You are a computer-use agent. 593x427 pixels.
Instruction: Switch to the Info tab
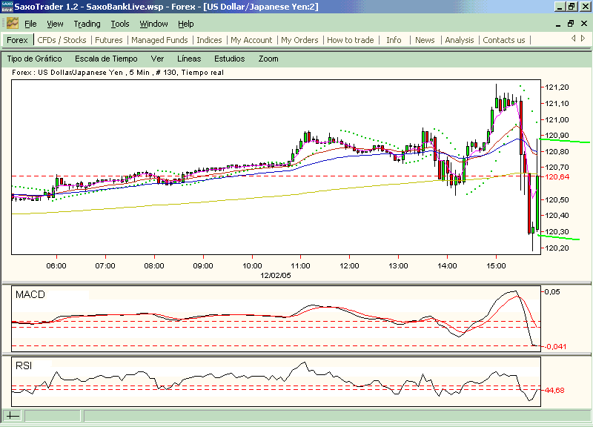click(x=394, y=40)
